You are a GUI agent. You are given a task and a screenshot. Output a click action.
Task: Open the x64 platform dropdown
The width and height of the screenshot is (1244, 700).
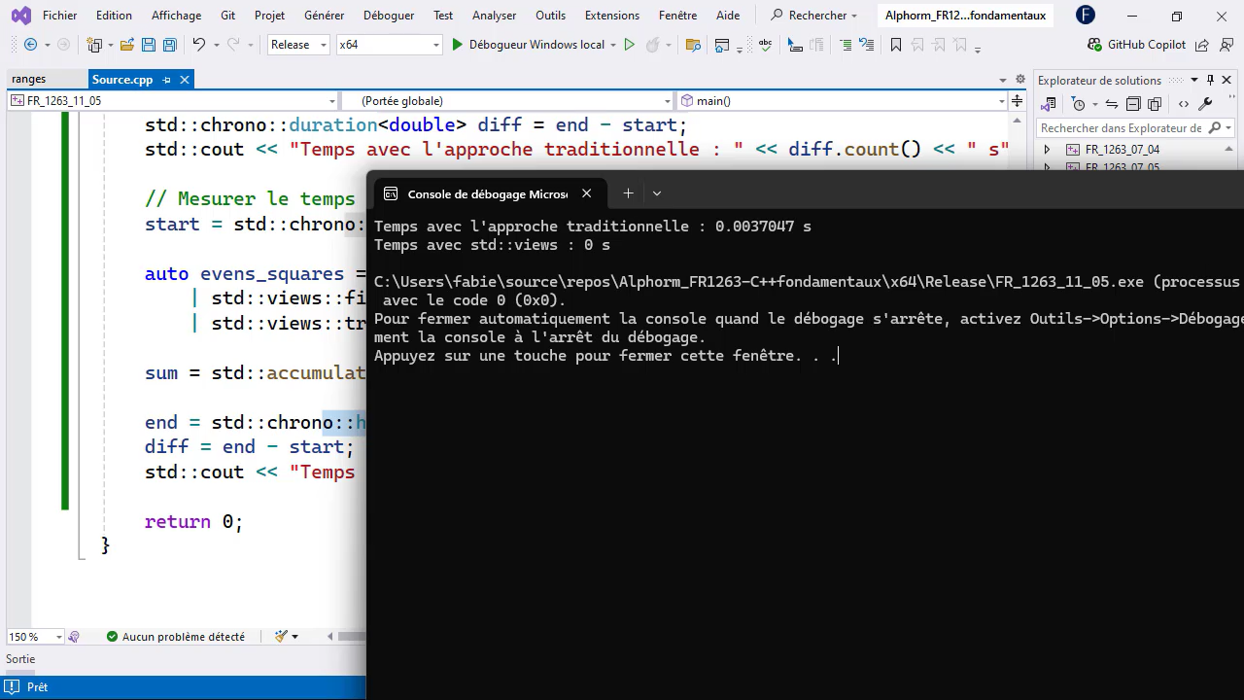389,44
